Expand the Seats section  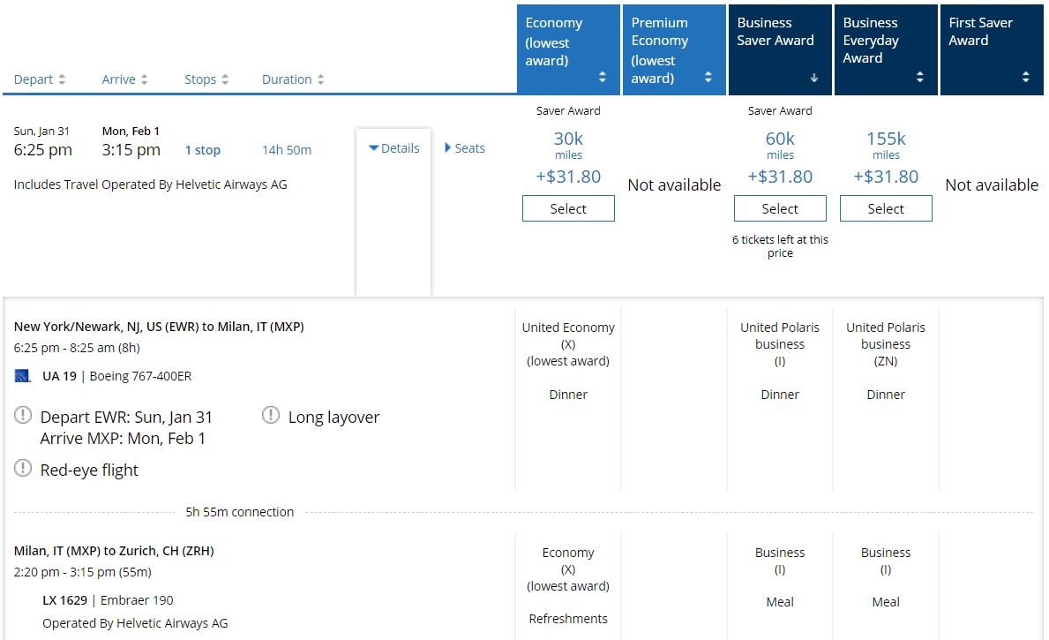click(x=464, y=148)
